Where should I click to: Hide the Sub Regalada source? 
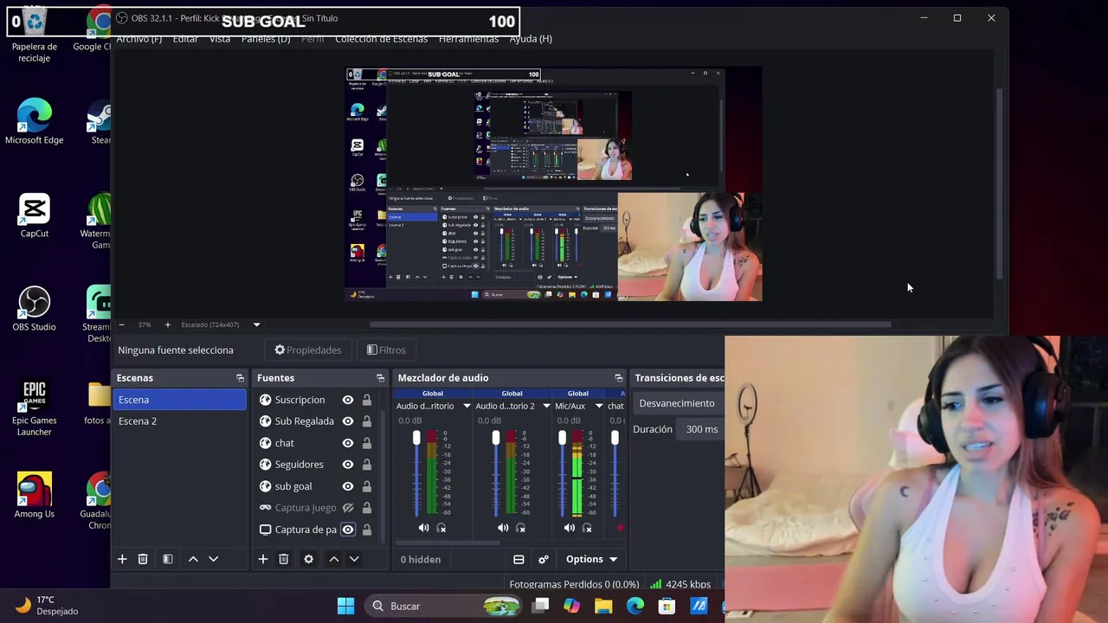tap(348, 421)
